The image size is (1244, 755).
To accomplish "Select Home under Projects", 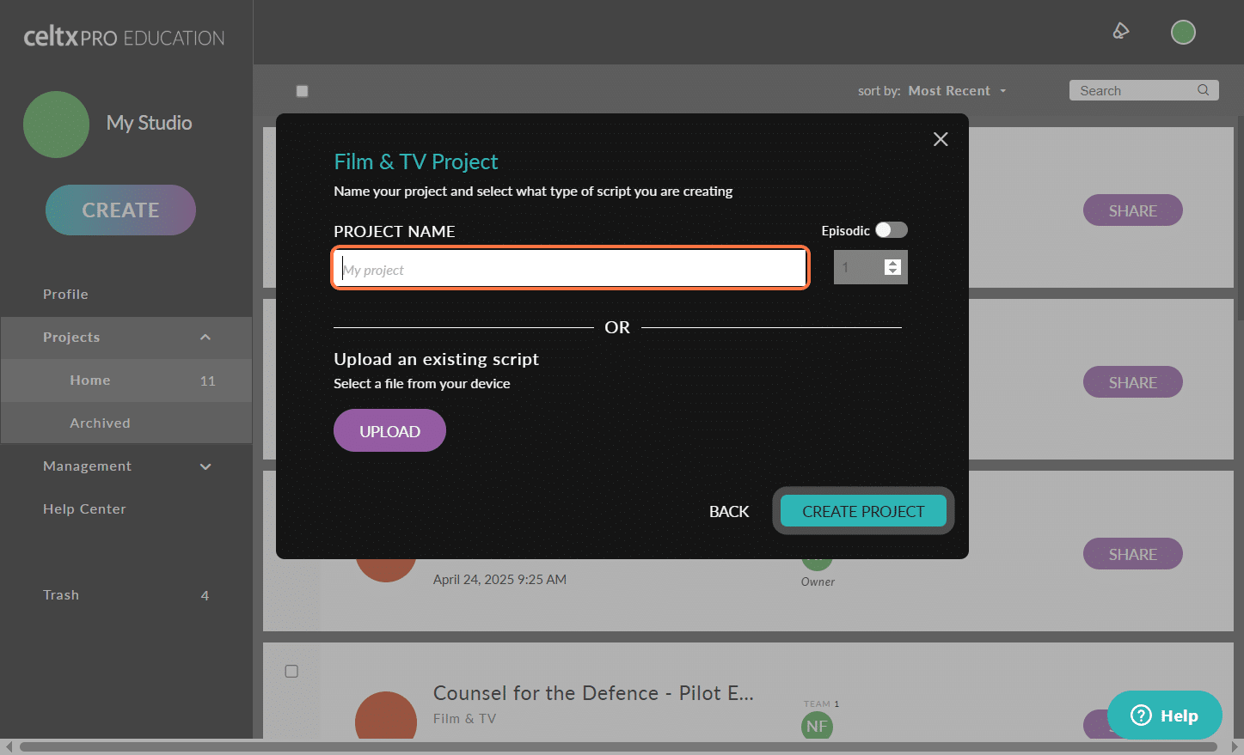I will point(89,380).
